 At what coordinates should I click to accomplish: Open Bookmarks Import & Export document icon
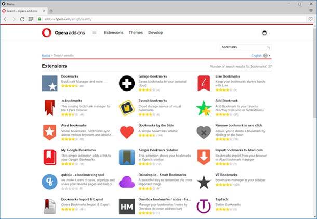(49, 207)
